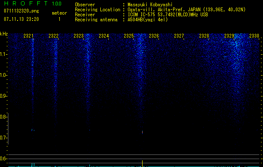Click the 2322 time marker
This screenshot has height=167, width=263.
coord(54,36)
